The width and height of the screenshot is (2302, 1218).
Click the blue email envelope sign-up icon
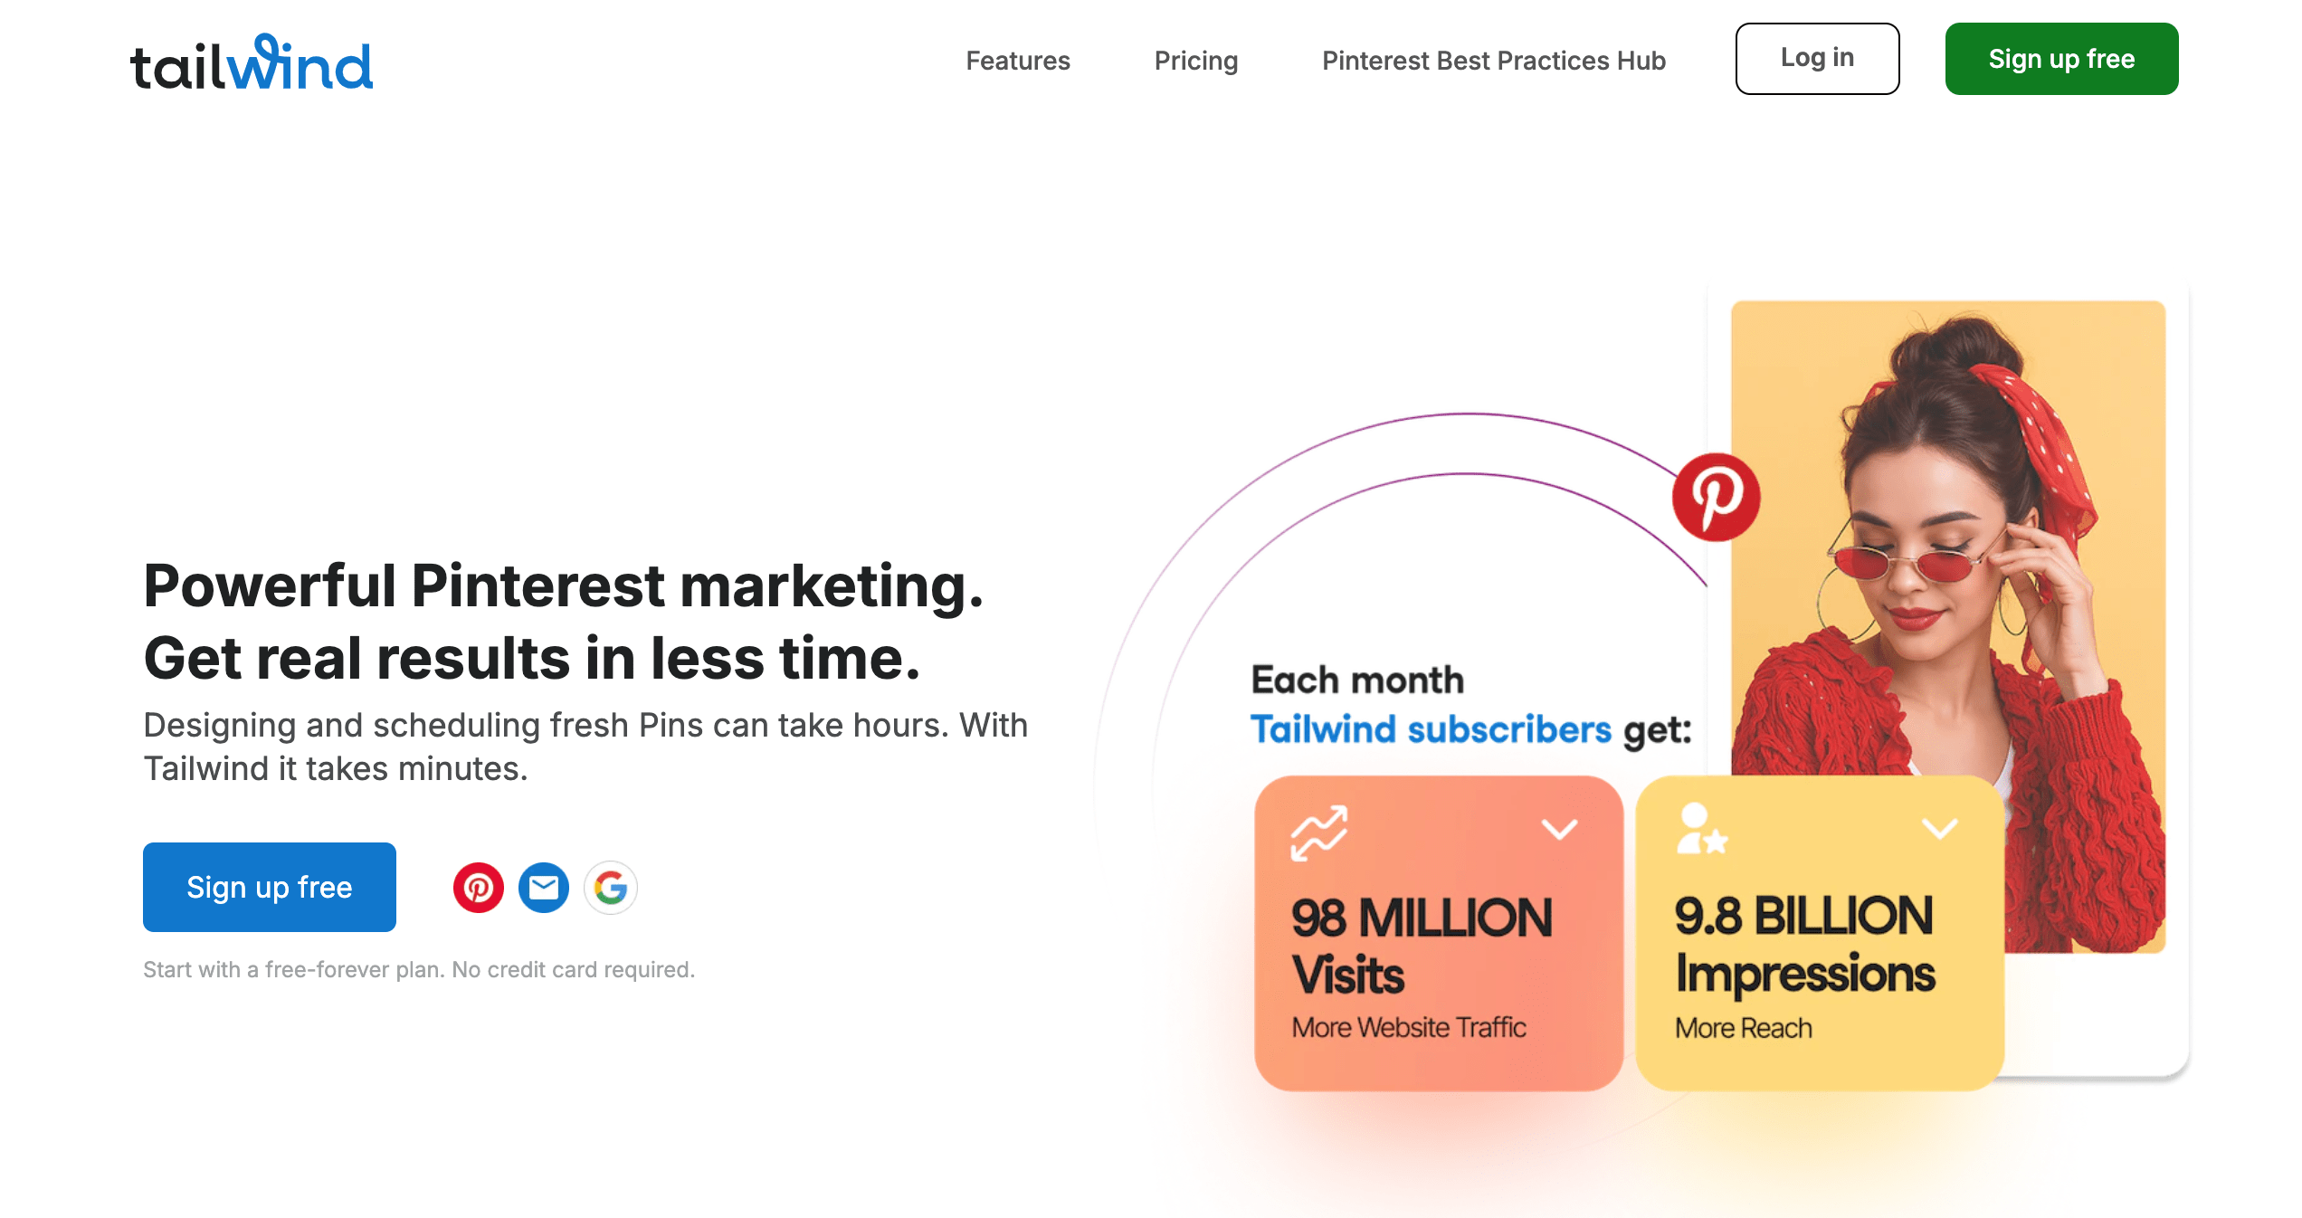pyautogui.click(x=544, y=888)
